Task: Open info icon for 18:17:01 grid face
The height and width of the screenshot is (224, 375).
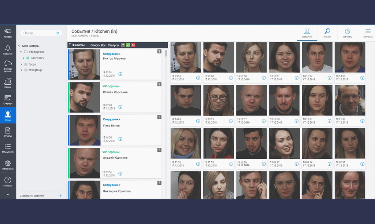Action: [297, 78]
